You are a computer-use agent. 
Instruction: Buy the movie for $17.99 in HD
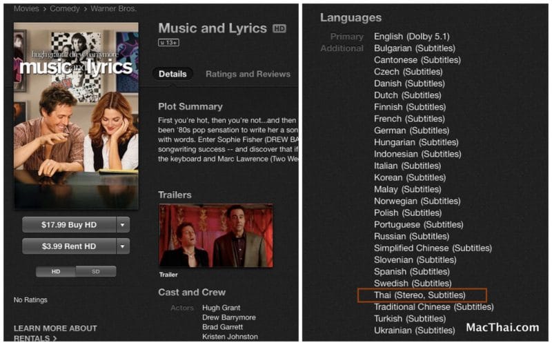[69, 225]
